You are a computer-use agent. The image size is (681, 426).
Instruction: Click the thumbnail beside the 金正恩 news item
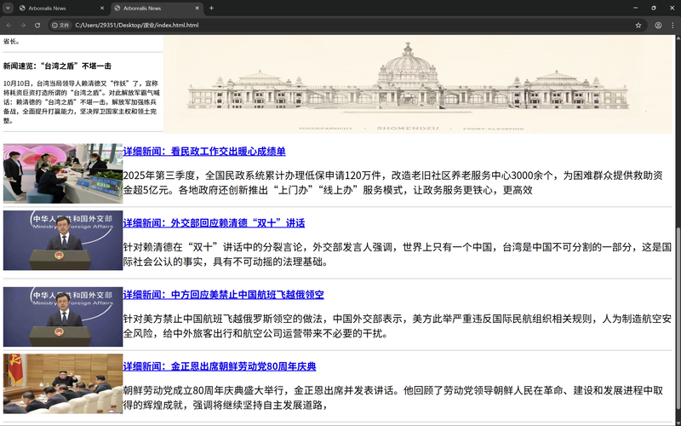pos(62,383)
